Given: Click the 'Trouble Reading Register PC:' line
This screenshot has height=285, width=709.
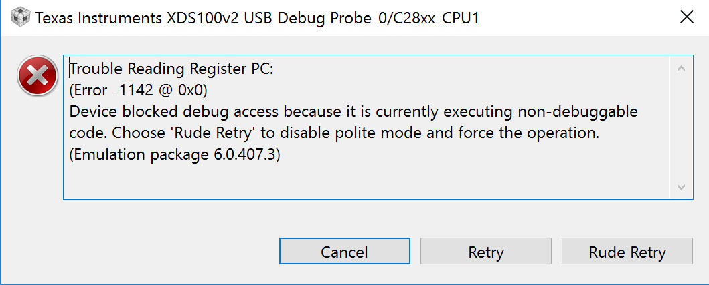Looking at the screenshot, I should pos(171,69).
